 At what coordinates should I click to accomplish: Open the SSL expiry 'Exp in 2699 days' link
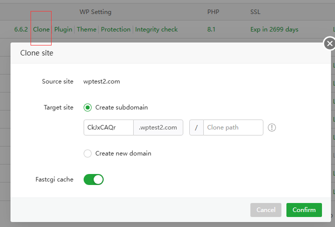274,29
